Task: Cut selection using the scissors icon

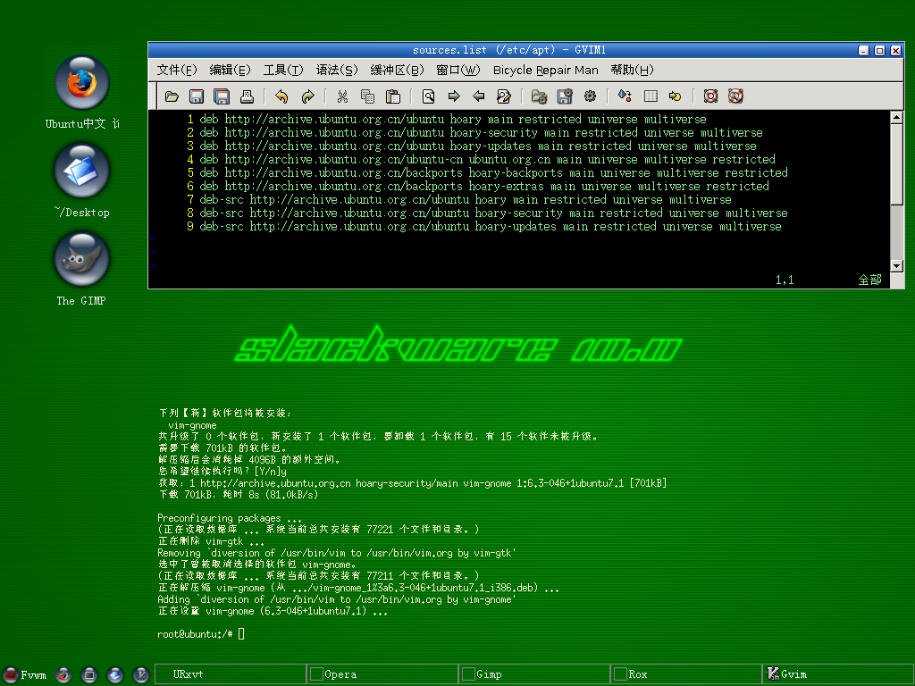Action: point(342,96)
